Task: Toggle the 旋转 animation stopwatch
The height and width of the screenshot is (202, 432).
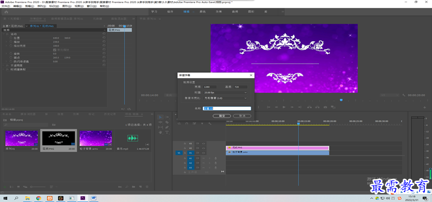Action: 10,53
